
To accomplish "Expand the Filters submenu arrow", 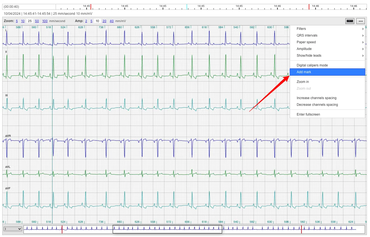I will (x=363, y=29).
